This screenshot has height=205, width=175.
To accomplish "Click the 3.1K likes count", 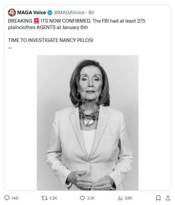I will point(91,198).
